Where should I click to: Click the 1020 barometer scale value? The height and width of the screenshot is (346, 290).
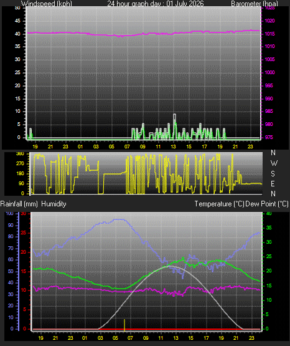(x=269, y=21)
